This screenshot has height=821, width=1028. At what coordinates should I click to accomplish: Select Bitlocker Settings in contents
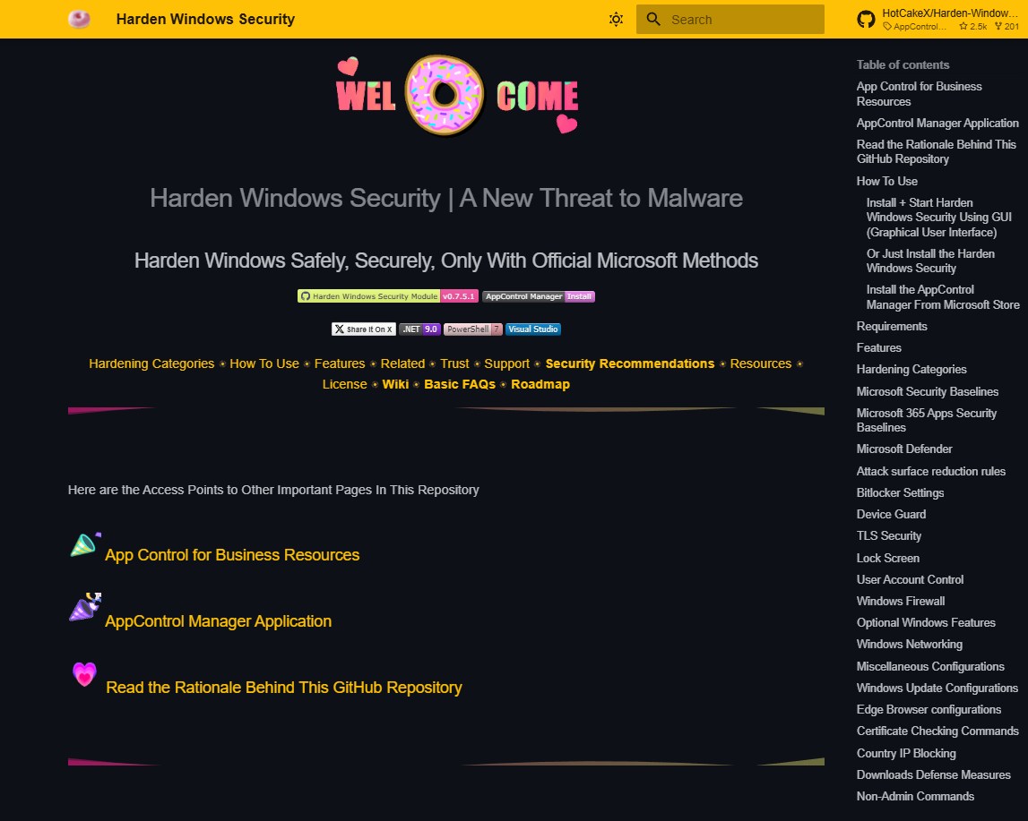coord(900,493)
